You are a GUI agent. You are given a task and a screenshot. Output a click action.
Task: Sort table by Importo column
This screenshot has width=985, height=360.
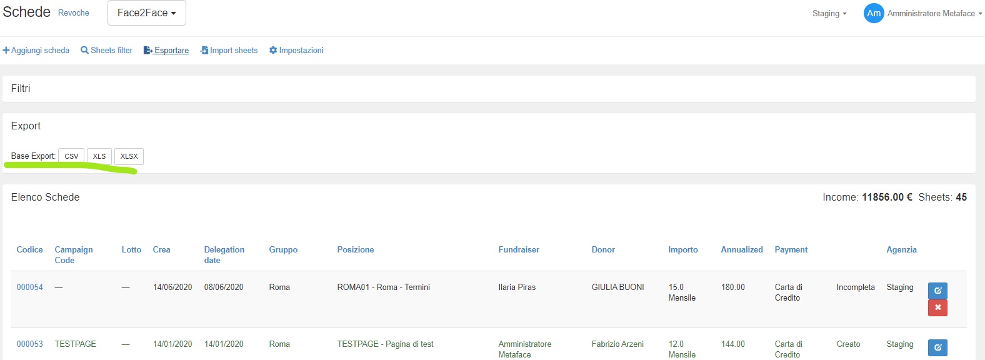click(682, 250)
